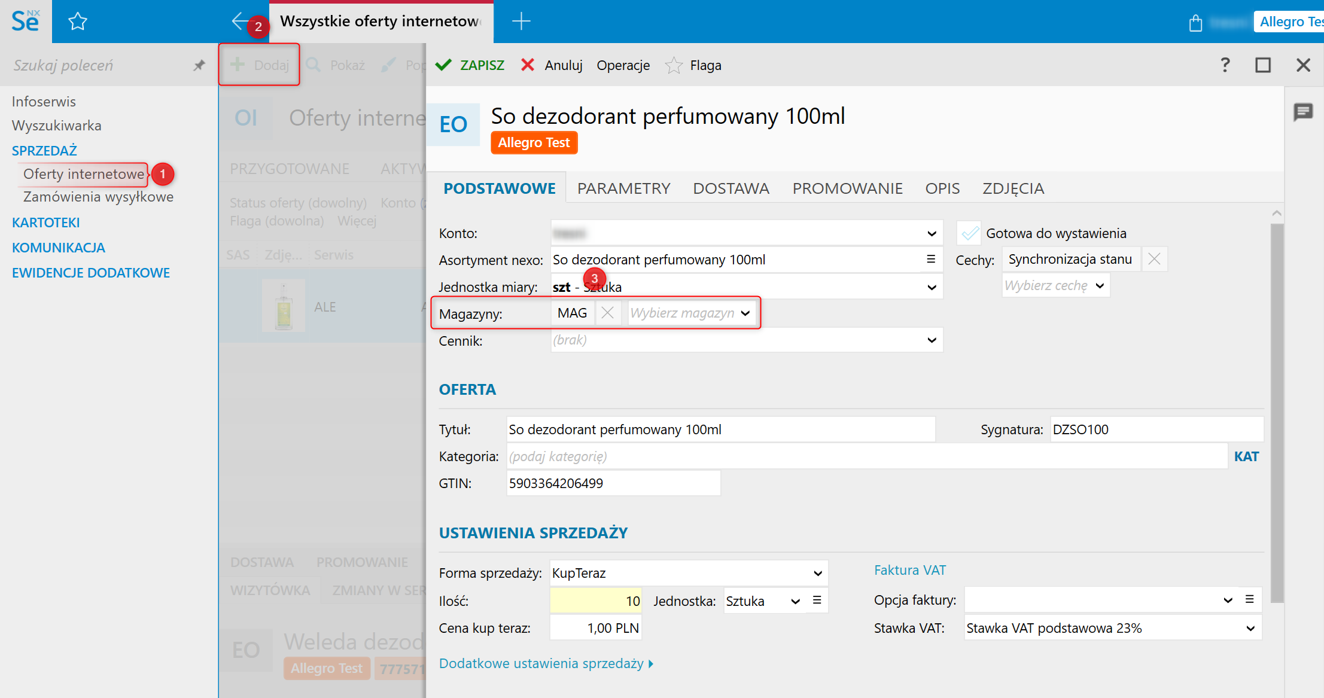Click the help question mark icon

(x=1225, y=65)
